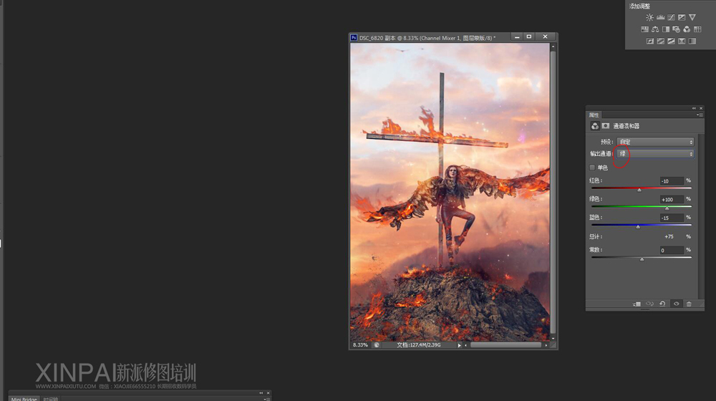Viewport: 716px width, 401px height.
Task: Click the 文档:127.4M/2.39G status text
Action: pyautogui.click(x=419, y=345)
